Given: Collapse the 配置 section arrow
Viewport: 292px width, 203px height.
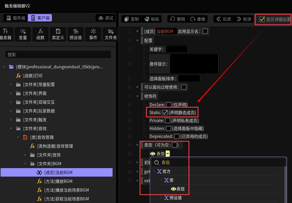Looking at the screenshot, I should tap(137, 40).
